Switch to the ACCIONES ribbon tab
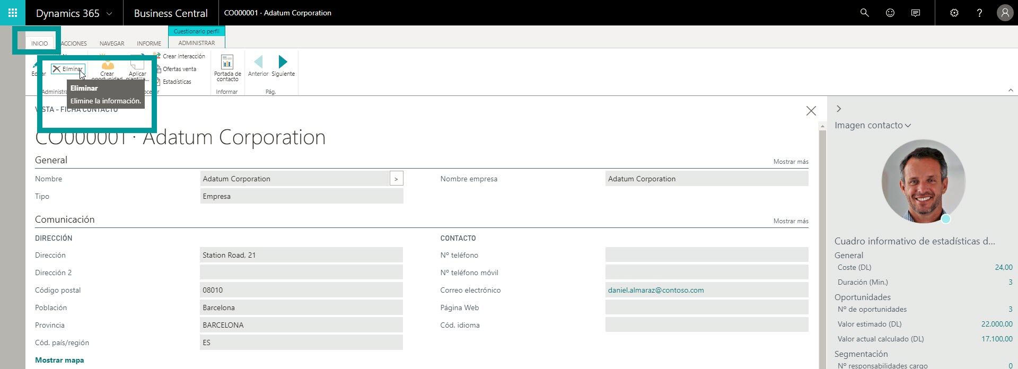Image resolution: width=1018 pixels, height=369 pixels. point(74,43)
